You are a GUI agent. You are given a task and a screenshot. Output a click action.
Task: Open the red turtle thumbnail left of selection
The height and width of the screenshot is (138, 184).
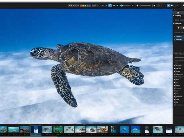(25, 130)
